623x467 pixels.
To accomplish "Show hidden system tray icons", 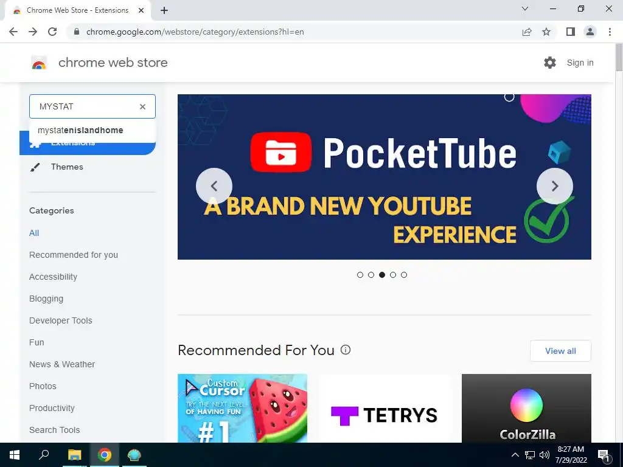I will (515, 455).
